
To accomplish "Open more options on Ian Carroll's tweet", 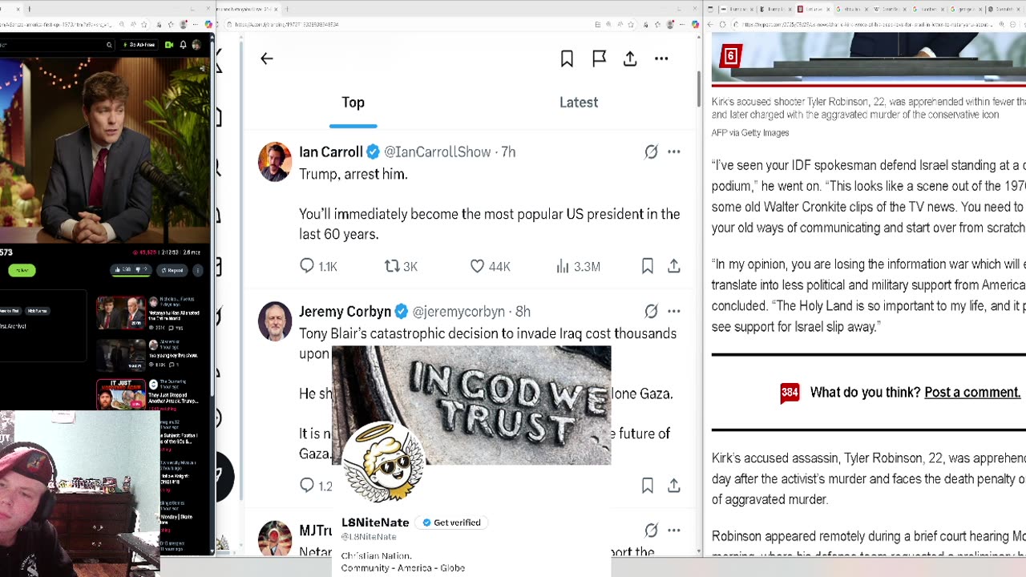I will [x=674, y=151].
